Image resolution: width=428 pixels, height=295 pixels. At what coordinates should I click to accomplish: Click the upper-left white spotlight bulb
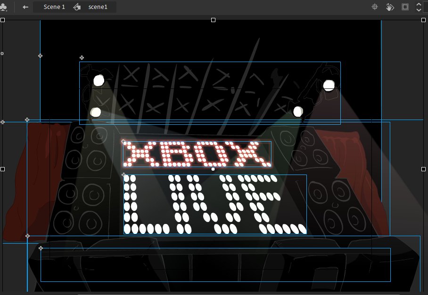(99, 80)
